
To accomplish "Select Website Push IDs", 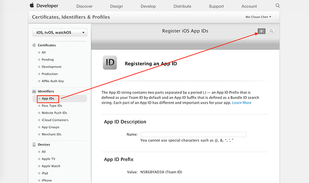I will pyautogui.click(x=54, y=113).
